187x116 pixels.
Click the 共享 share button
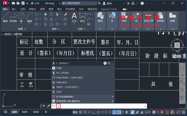[35, 3]
